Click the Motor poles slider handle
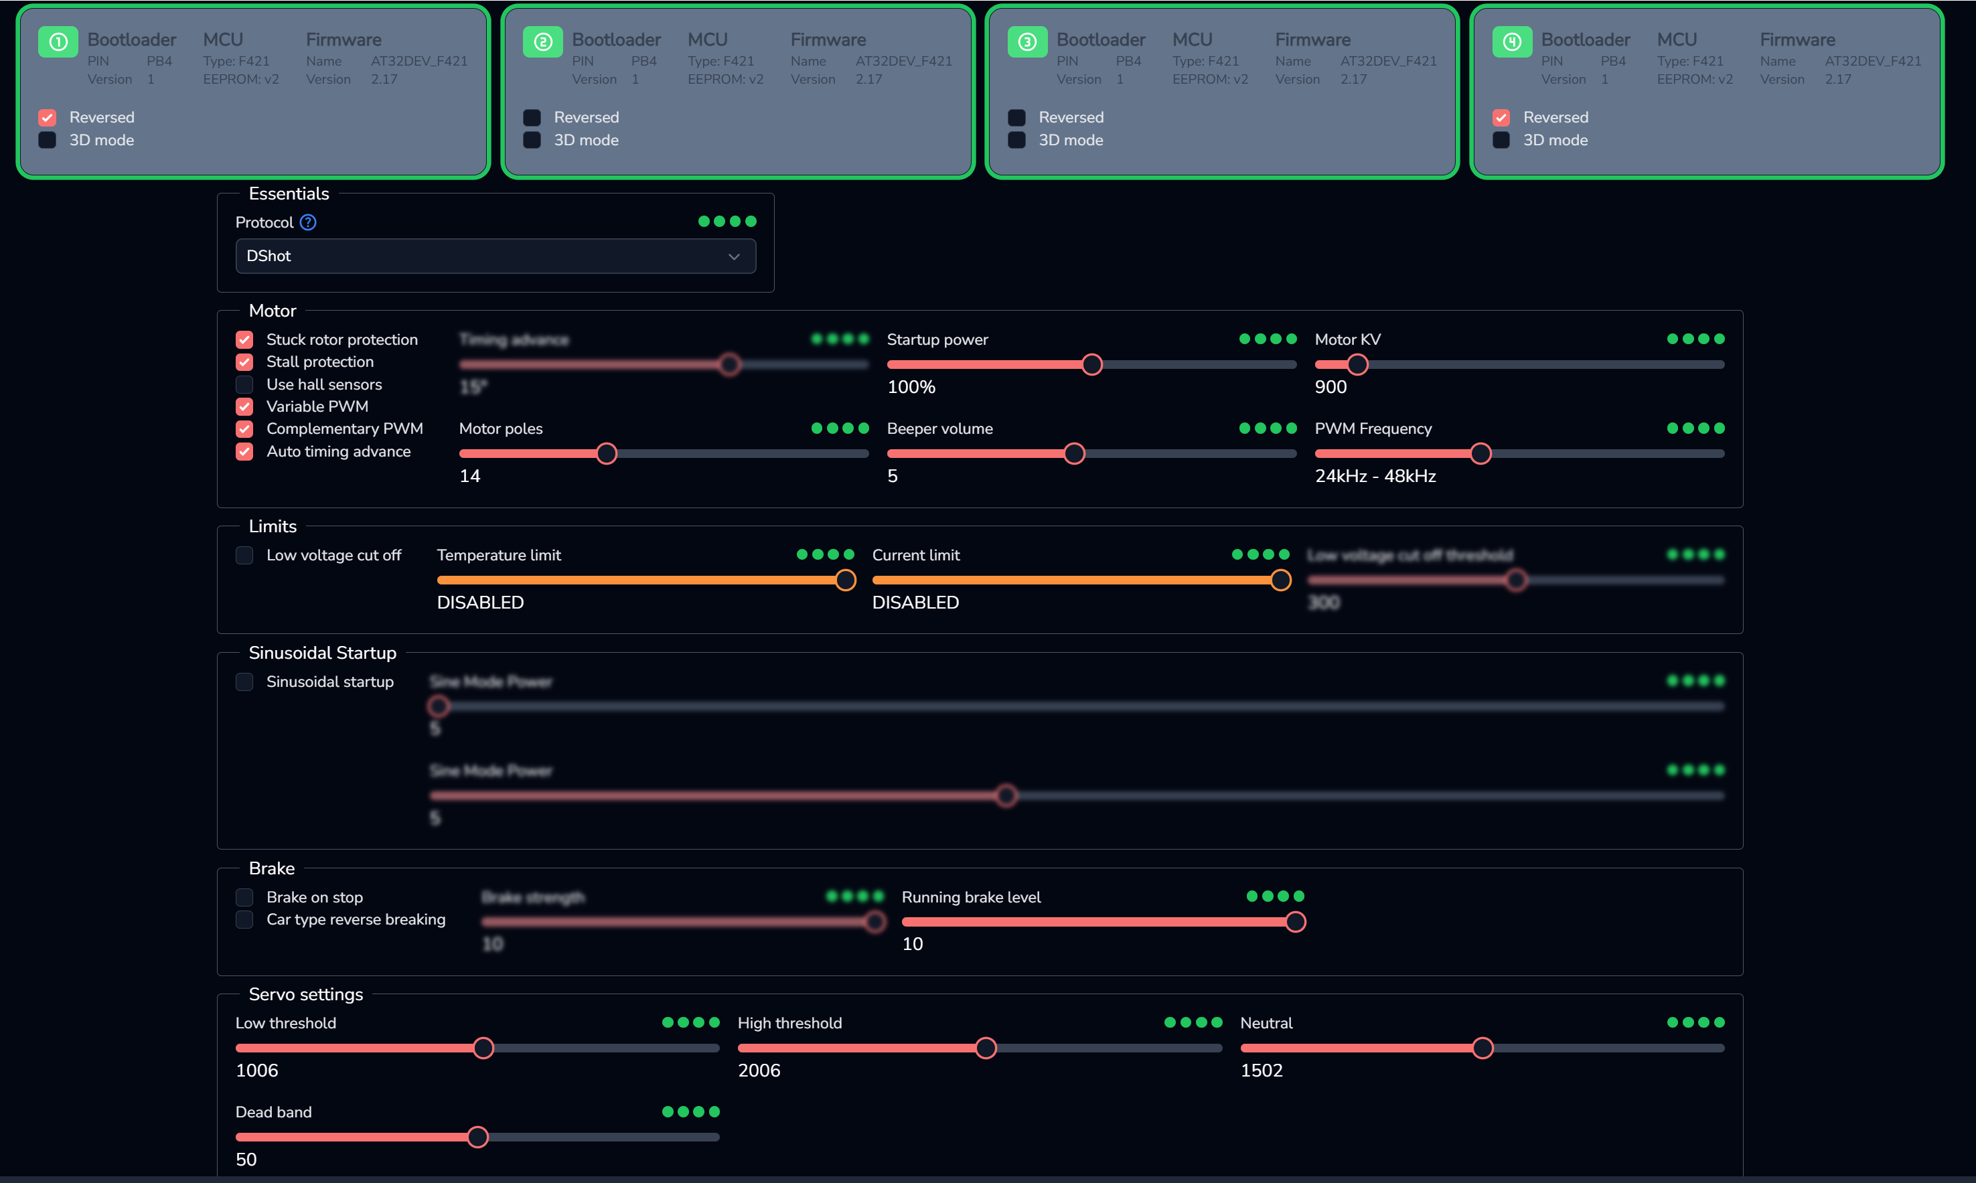The width and height of the screenshot is (1976, 1183). pyautogui.click(x=607, y=454)
